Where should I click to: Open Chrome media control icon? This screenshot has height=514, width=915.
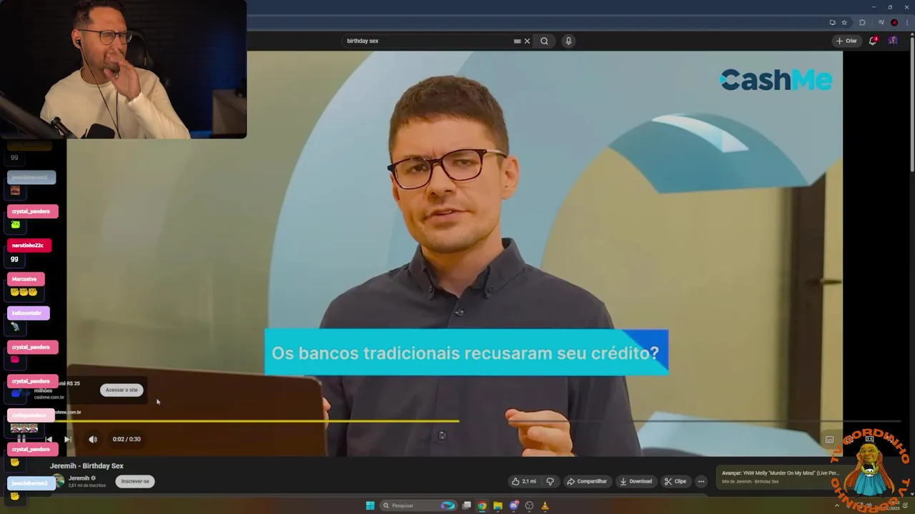[x=881, y=22]
